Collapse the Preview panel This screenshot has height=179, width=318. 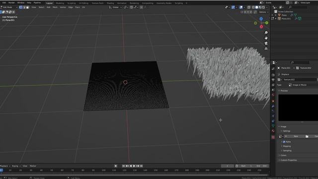[x=283, y=90]
